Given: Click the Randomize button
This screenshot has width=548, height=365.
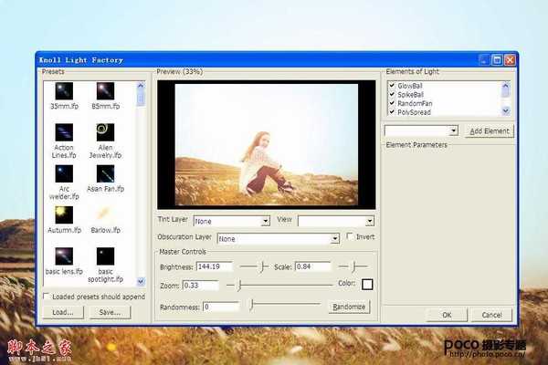Looking at the screenshot, I should tap(349, 307).
